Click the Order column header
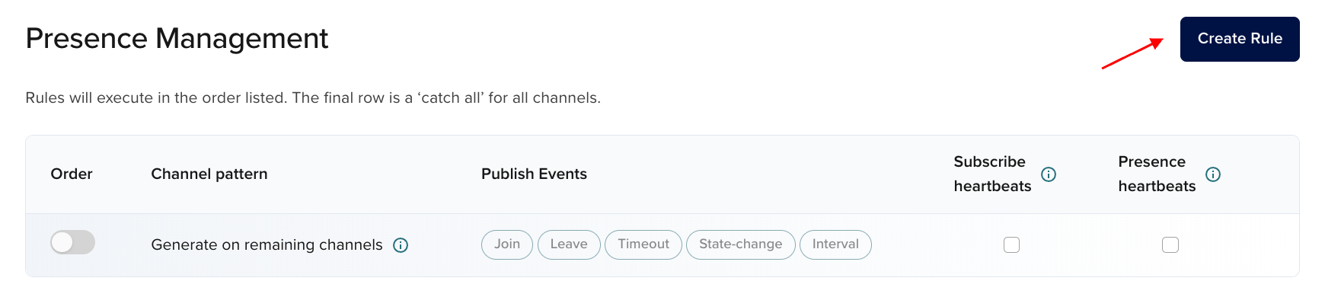 [72, 174]
